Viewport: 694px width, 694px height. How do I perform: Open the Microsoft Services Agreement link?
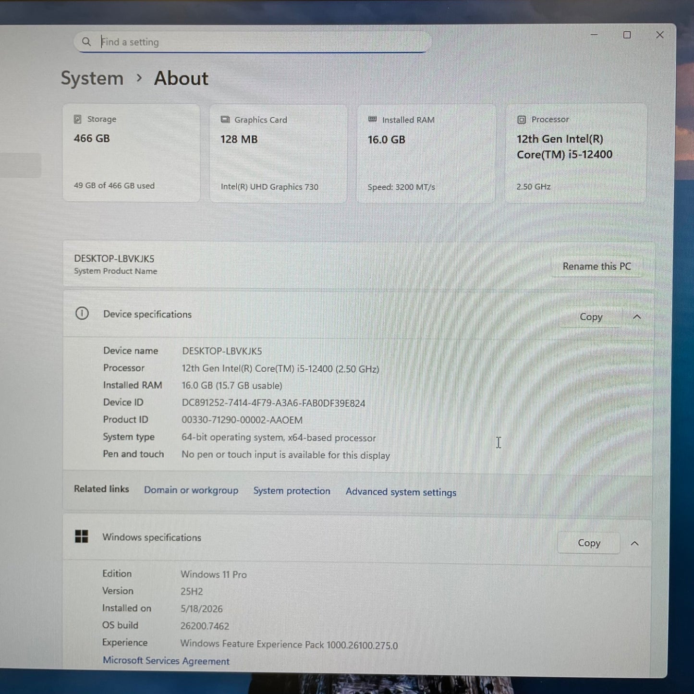point(166,661)
